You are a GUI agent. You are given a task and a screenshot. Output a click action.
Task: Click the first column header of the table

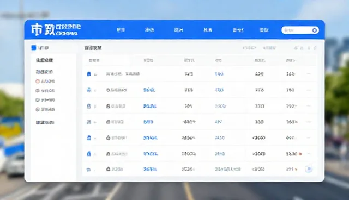pos(94,60)
